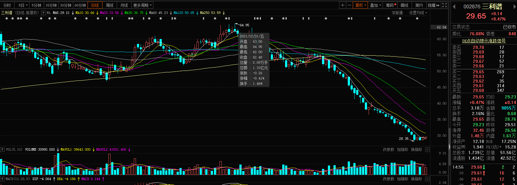The width and height of the screenshot is (517, 185).
Task: Open 设置均线 dropdown
Action: coord(418,13)
